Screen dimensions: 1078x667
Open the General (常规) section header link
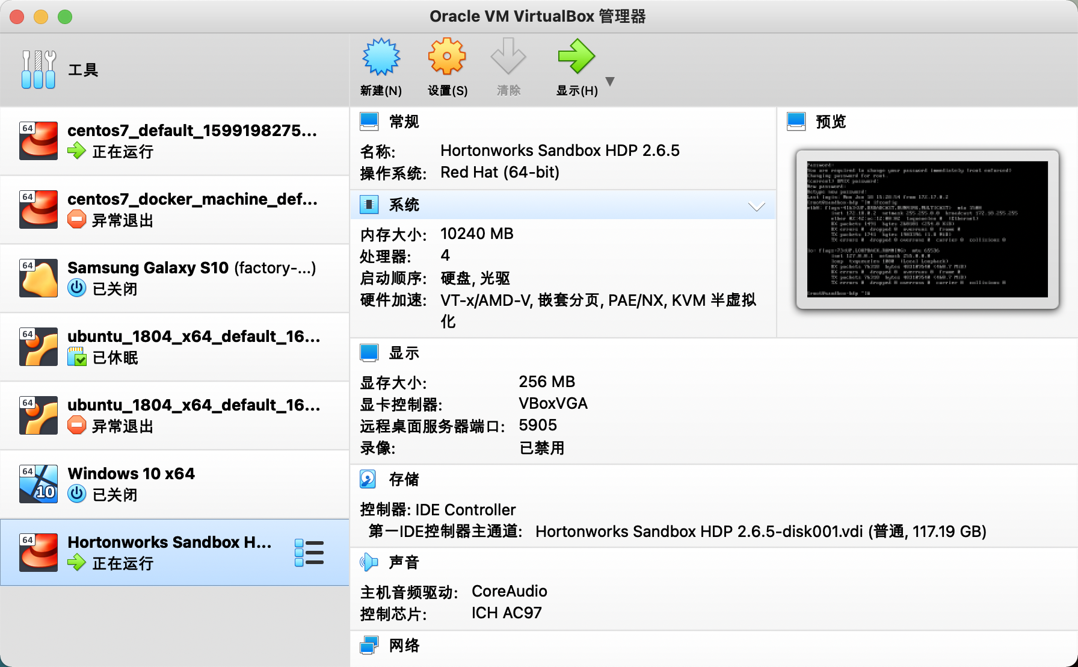(x=404, y=122)
